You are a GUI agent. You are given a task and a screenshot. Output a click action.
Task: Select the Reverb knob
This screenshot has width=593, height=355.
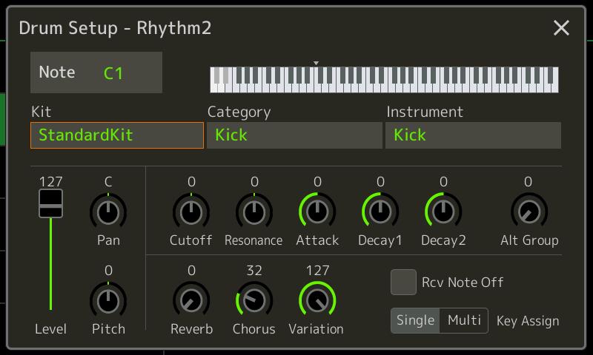[x=191, y=300]
